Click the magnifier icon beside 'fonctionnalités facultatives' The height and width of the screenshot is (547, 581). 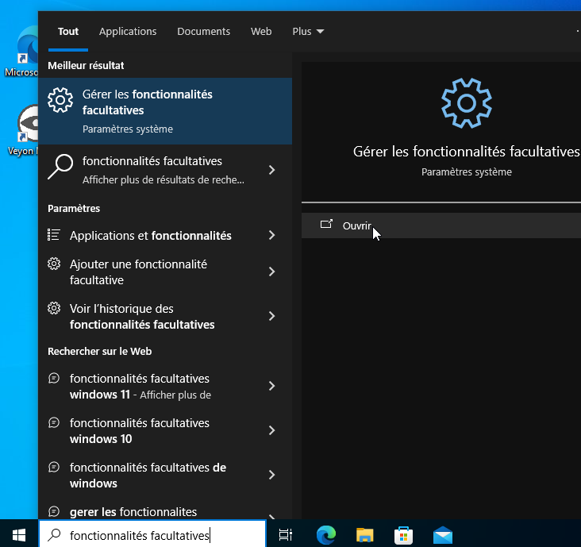(x=60, y=167)
